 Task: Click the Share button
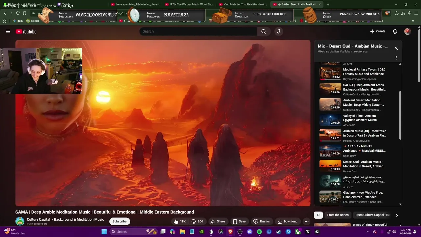[218, 221]
